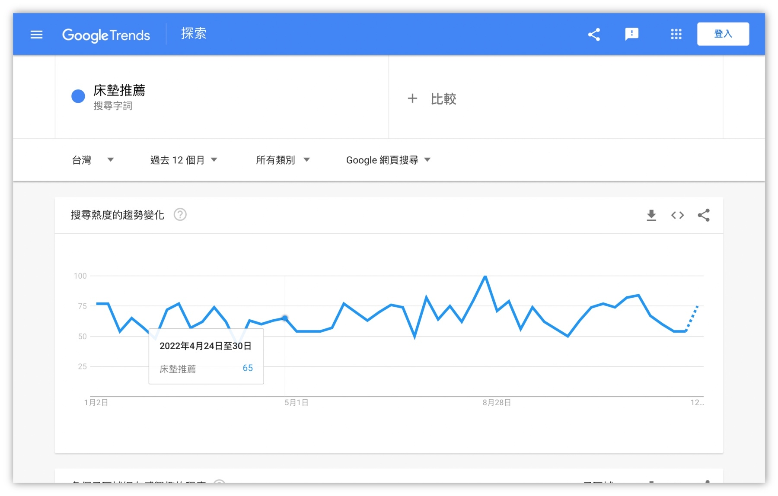Click the 登入 sign-in button

(x=723, y=34)
